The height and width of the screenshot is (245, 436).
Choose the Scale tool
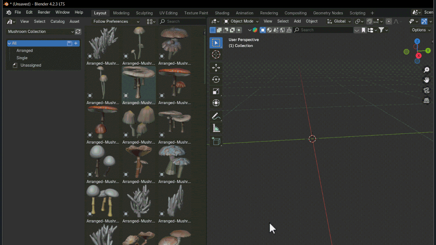pyautogui.click(x=216, y=91)
